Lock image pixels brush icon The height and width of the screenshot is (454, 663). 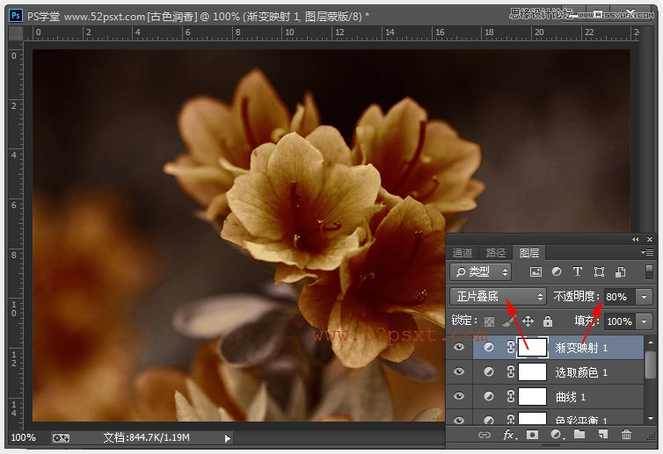[508, 321]
